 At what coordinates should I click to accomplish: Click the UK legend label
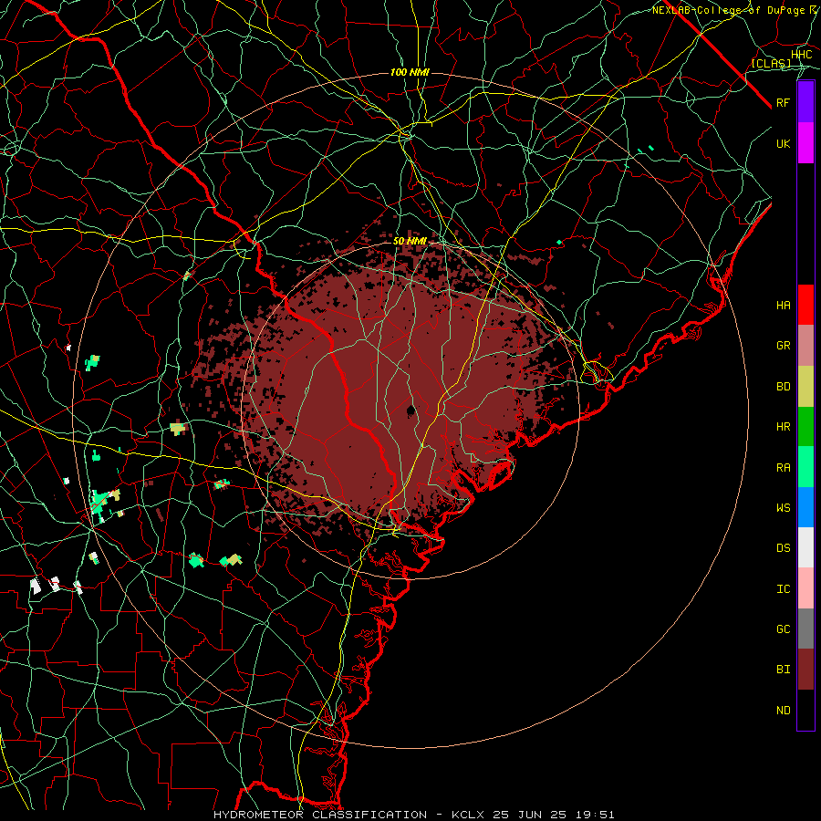784,143
